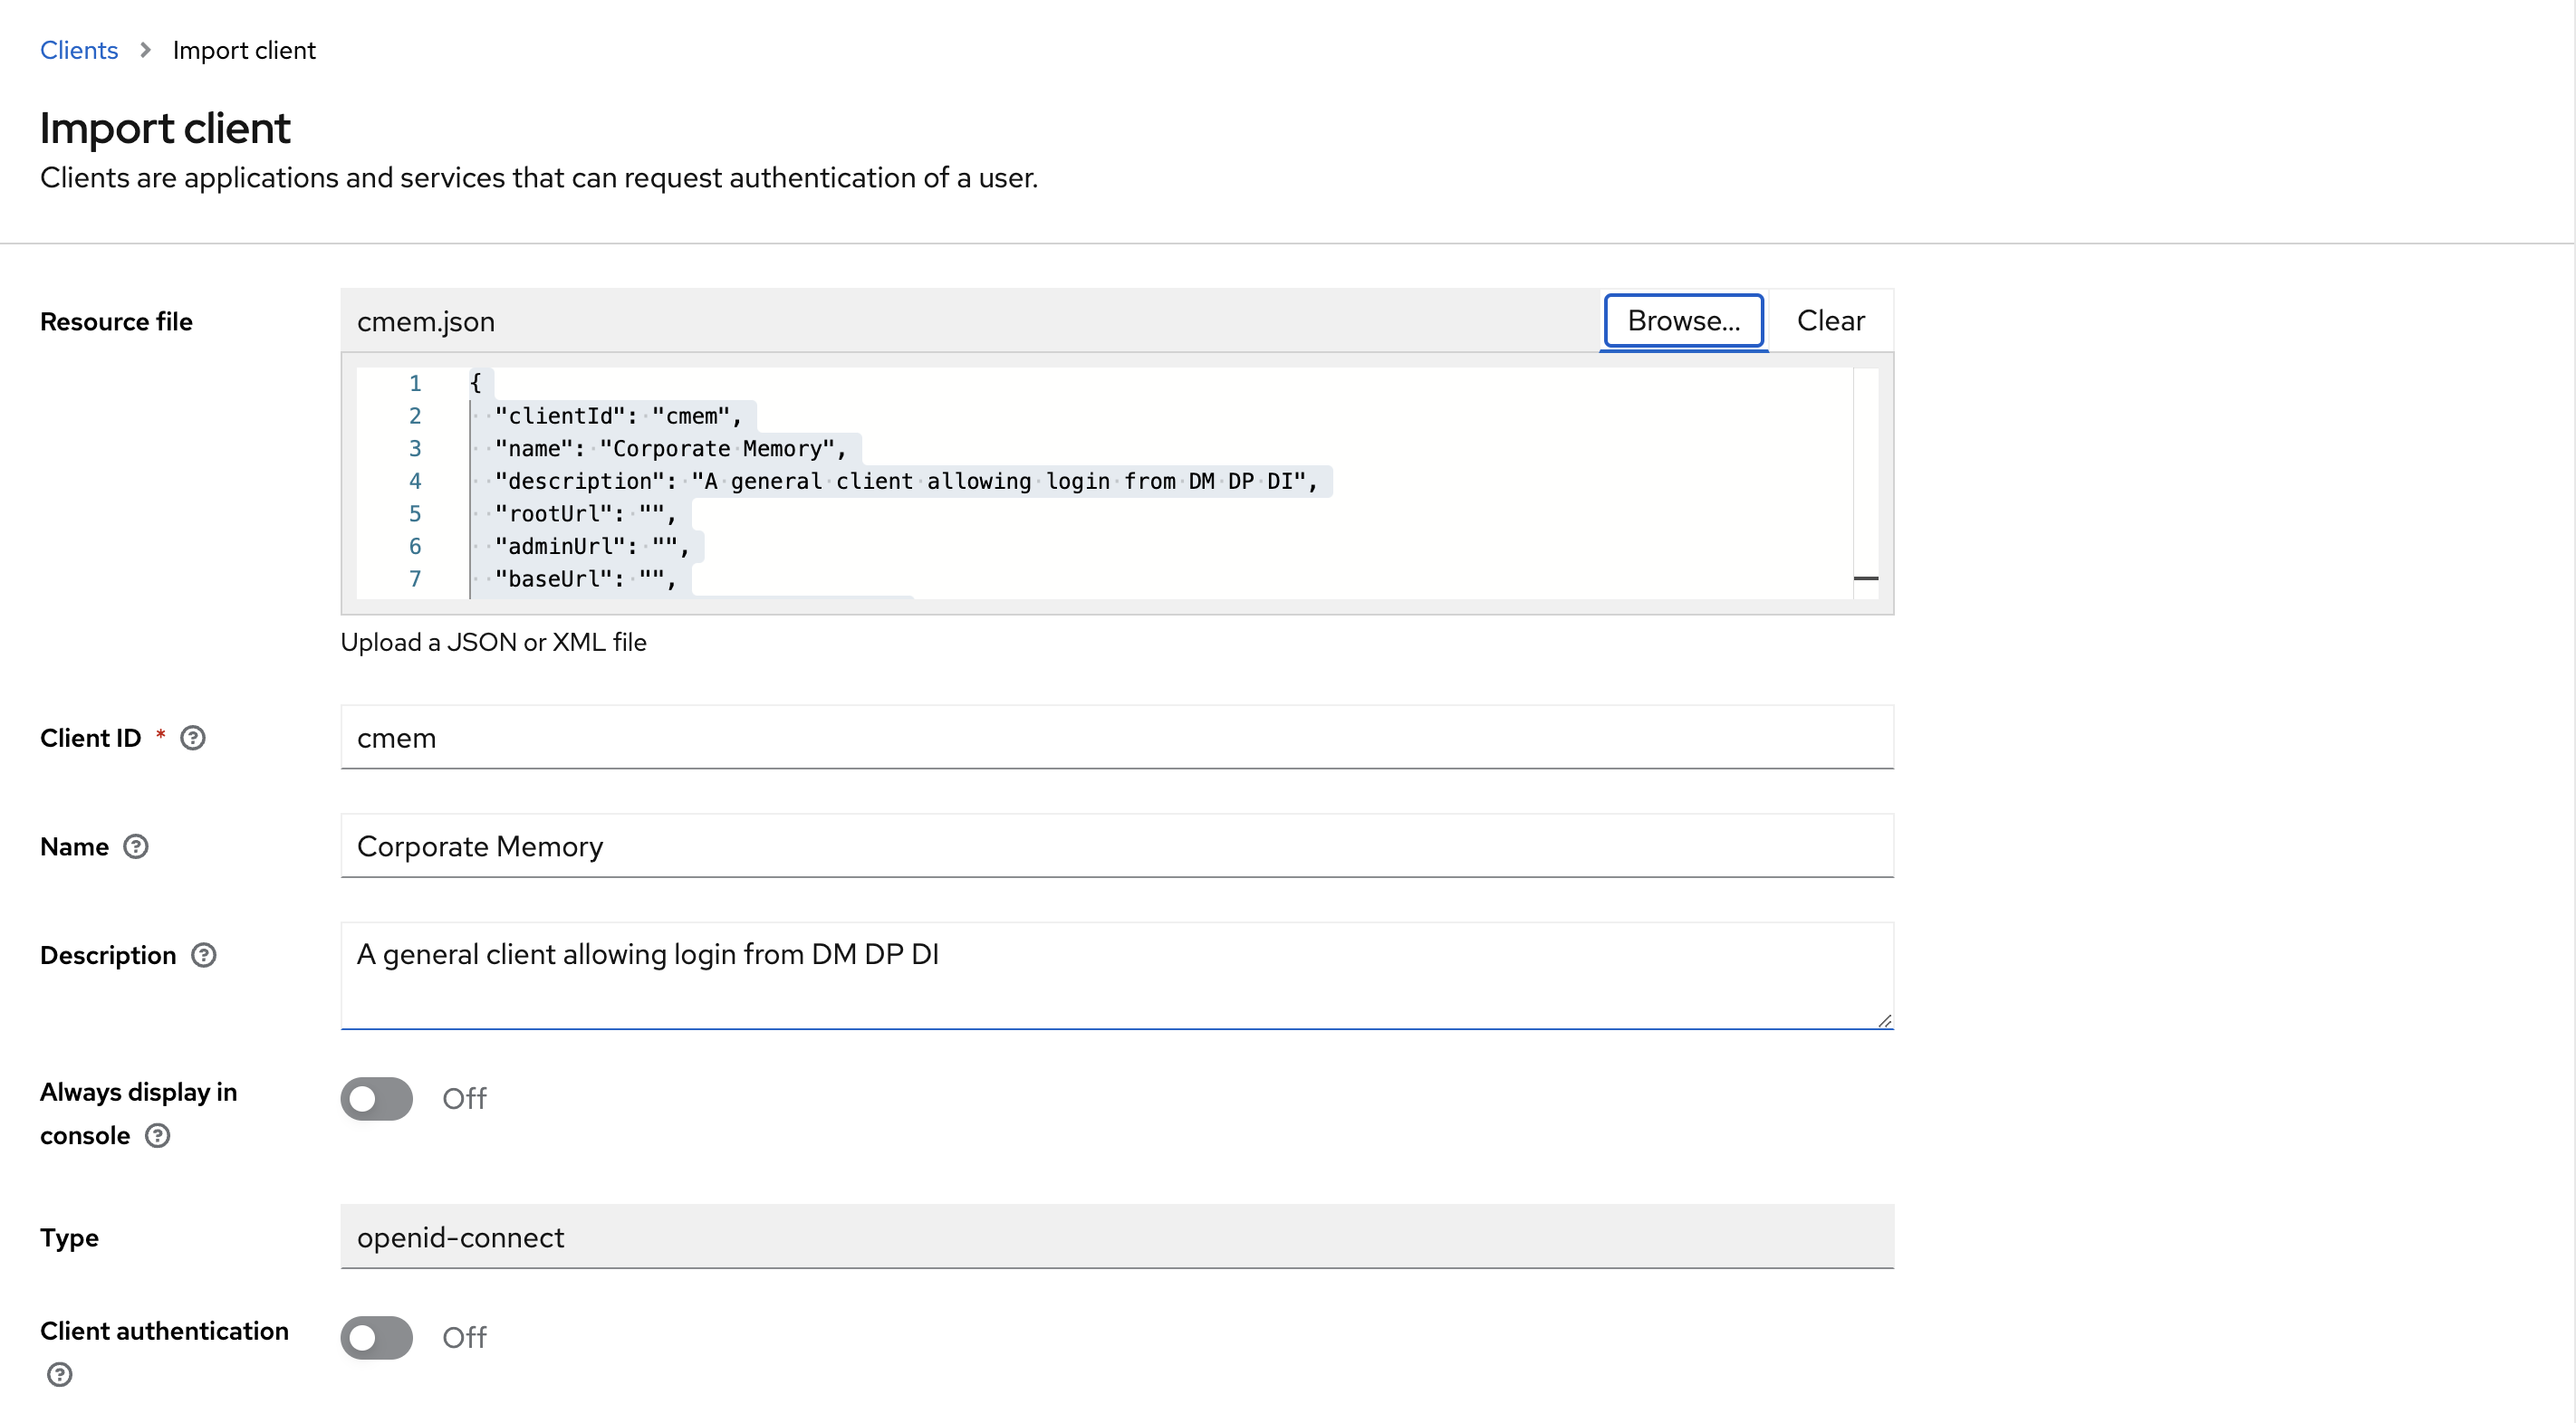The image size is (2576, 1423).
Task: View Always display in console help
Action: click(157, 1135)
